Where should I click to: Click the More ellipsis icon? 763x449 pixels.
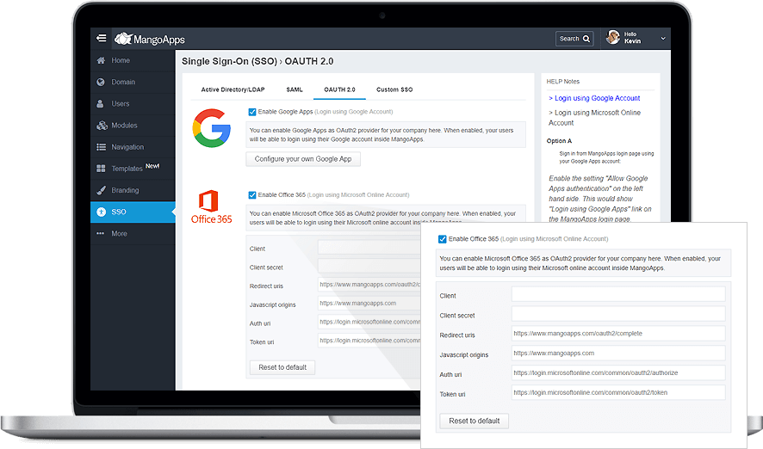[100, 233]
